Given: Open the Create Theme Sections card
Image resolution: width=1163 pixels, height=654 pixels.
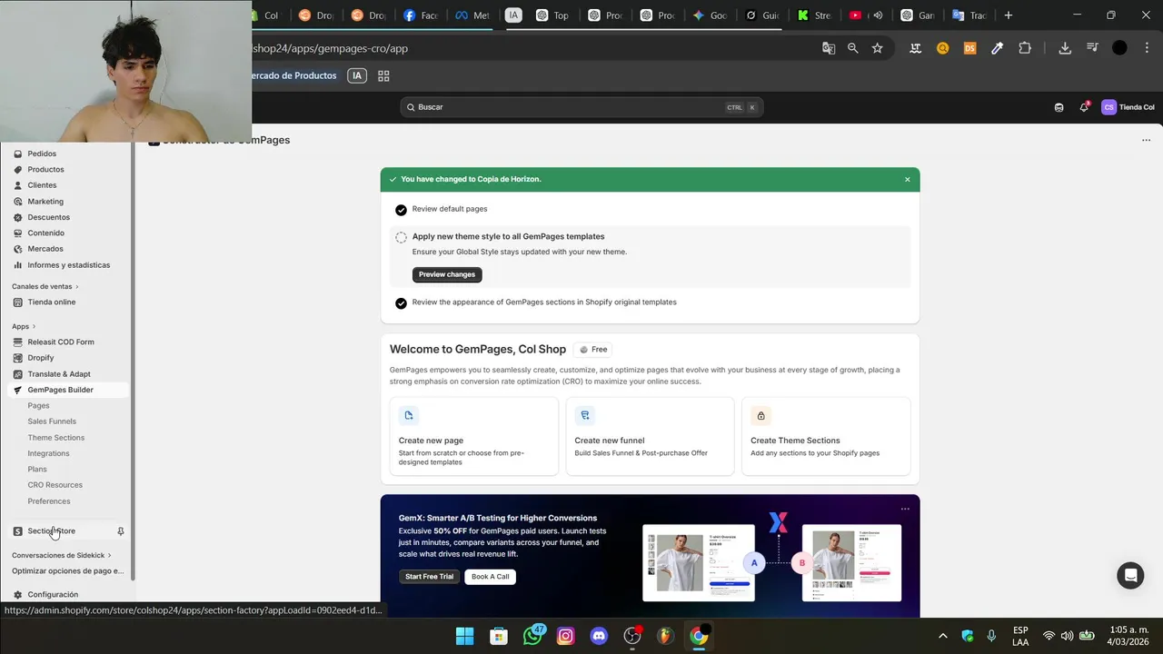Looking at the screenshot, I should pyautogui.click(x=826, y=436).
